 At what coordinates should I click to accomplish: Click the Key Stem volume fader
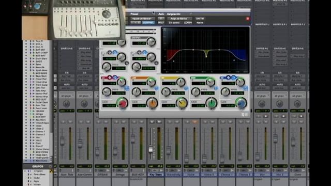tap(151, 149)
